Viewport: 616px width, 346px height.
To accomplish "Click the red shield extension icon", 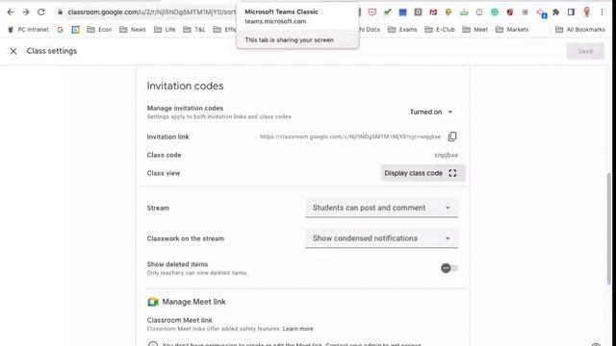I will [x=510, y=12].
